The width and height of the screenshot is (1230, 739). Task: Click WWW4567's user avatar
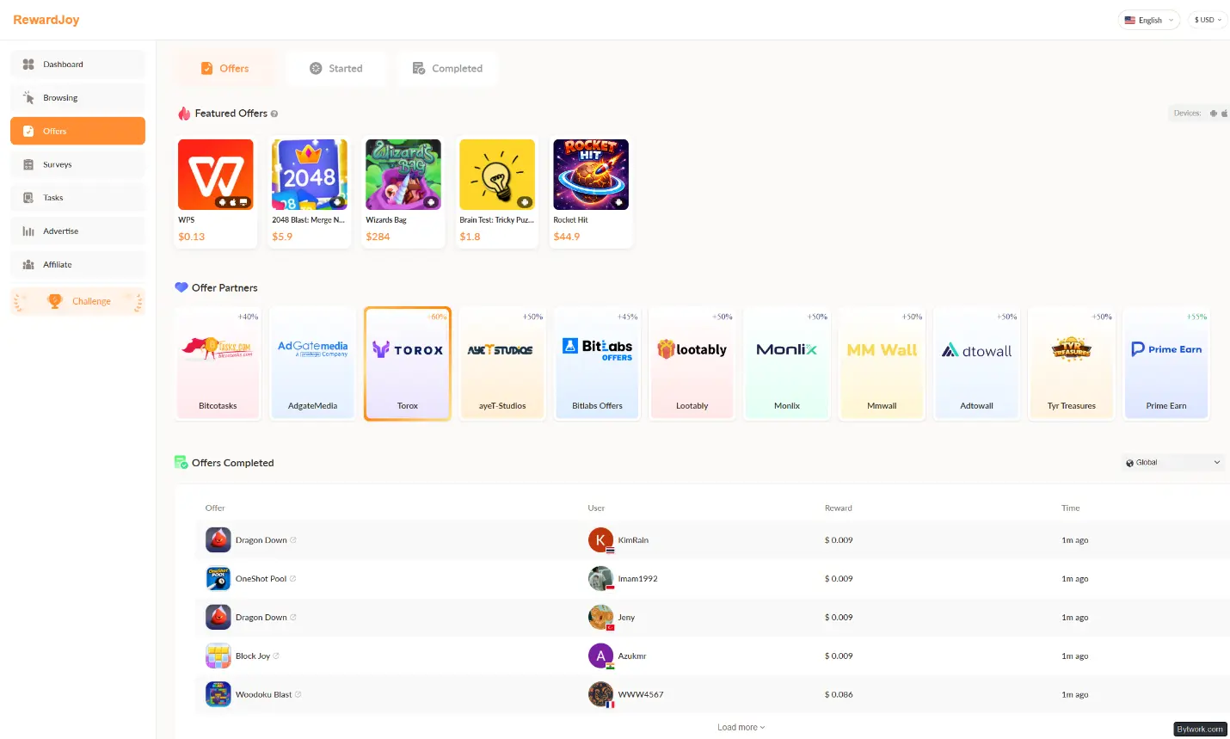600,695
